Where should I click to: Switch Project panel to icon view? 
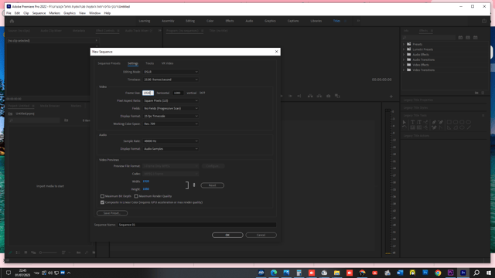click(26, 253)
